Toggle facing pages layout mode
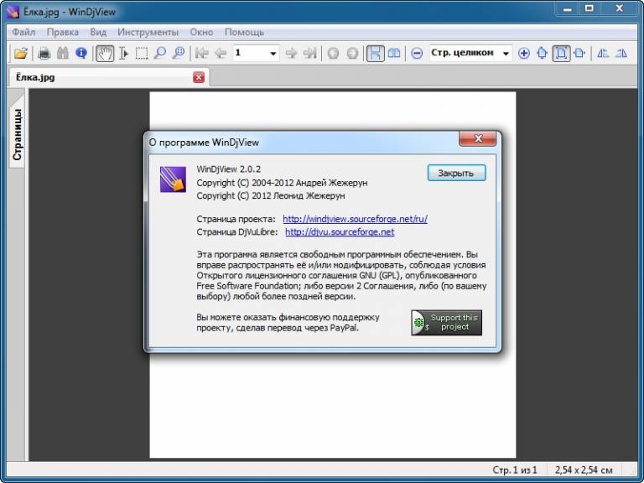This screenshot has height=483, width=644. (x=394, y=53)
